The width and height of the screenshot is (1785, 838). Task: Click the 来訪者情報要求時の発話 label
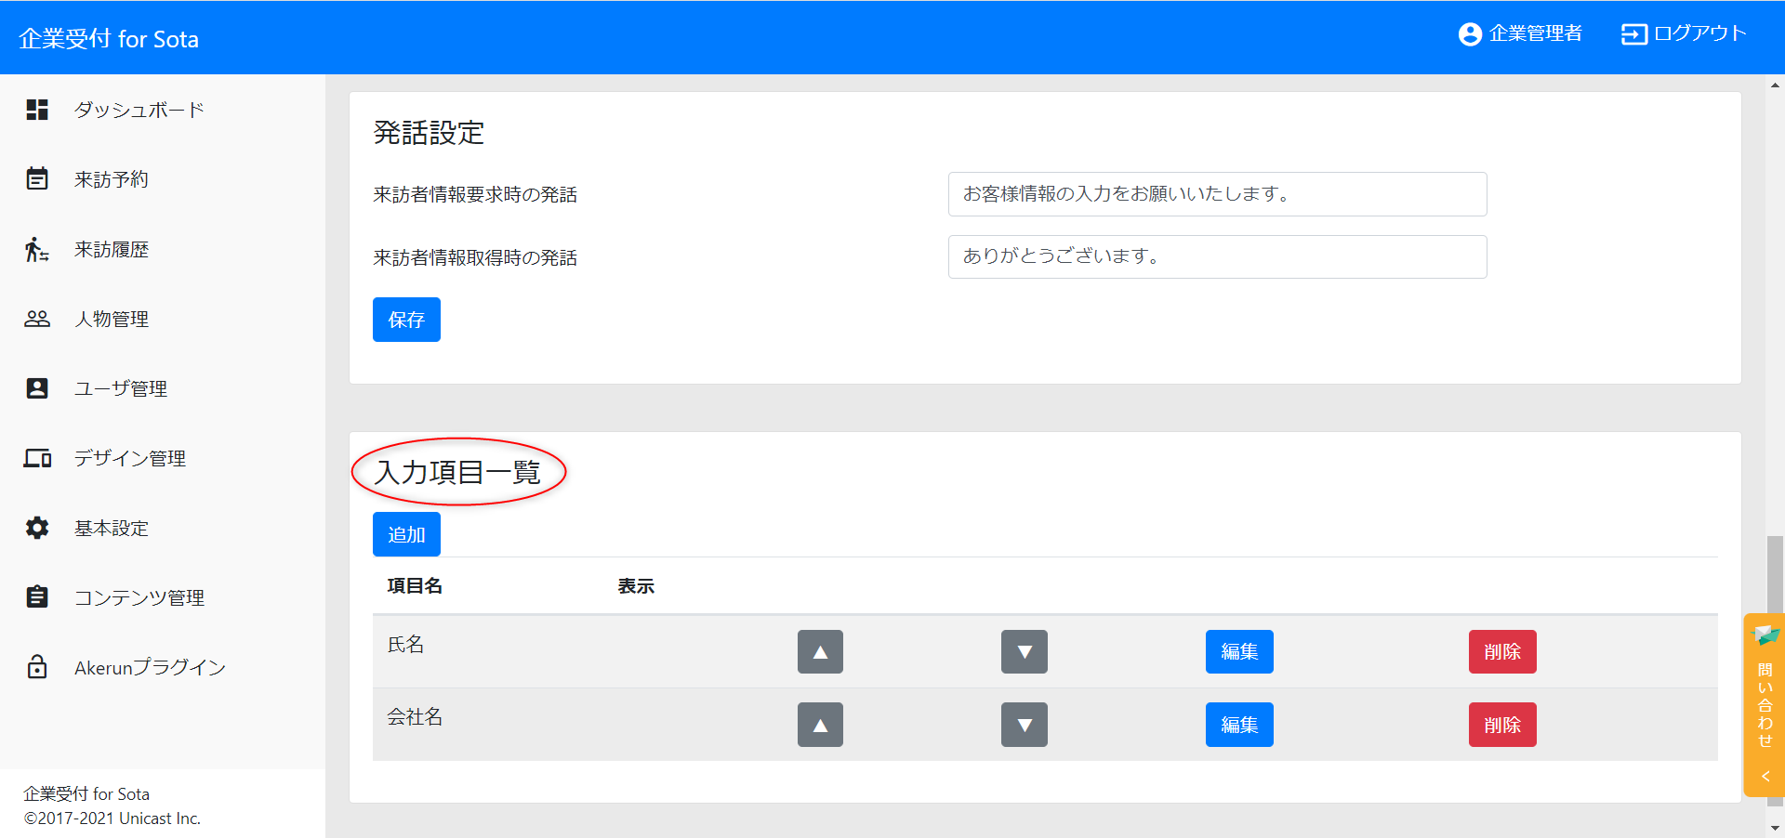(475, 194)
